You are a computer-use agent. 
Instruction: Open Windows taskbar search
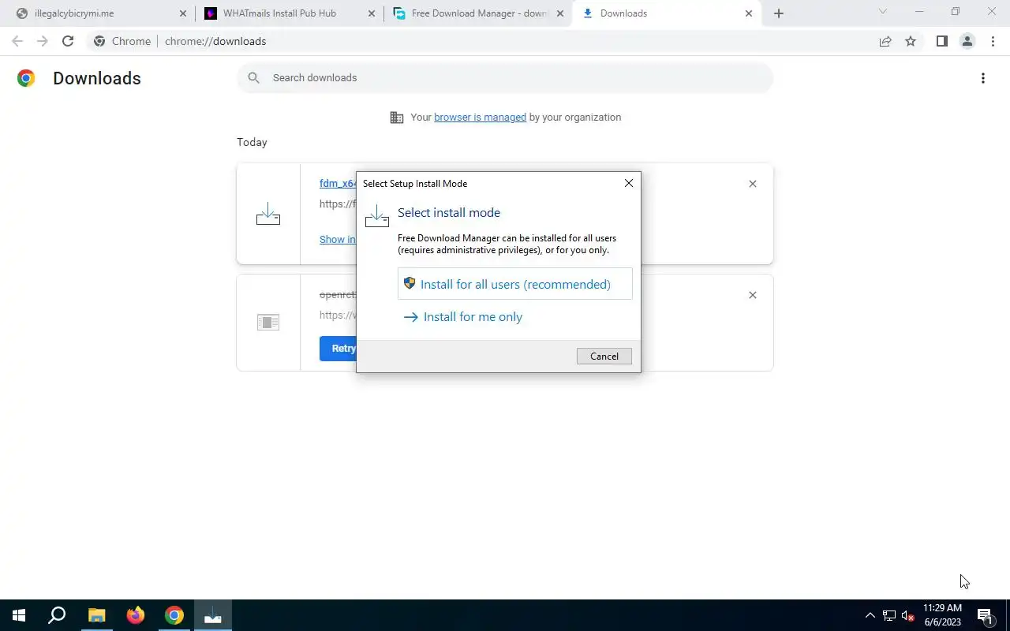[57, 615]
